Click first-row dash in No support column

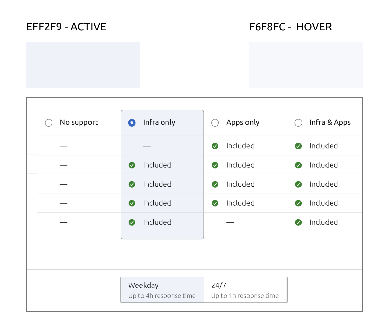pyautogui.click(x=63, y=146)
